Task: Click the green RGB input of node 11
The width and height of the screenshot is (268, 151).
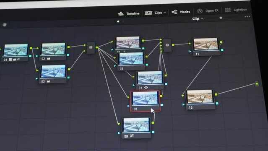Action: pyautogui.click(x=190, y=44)
